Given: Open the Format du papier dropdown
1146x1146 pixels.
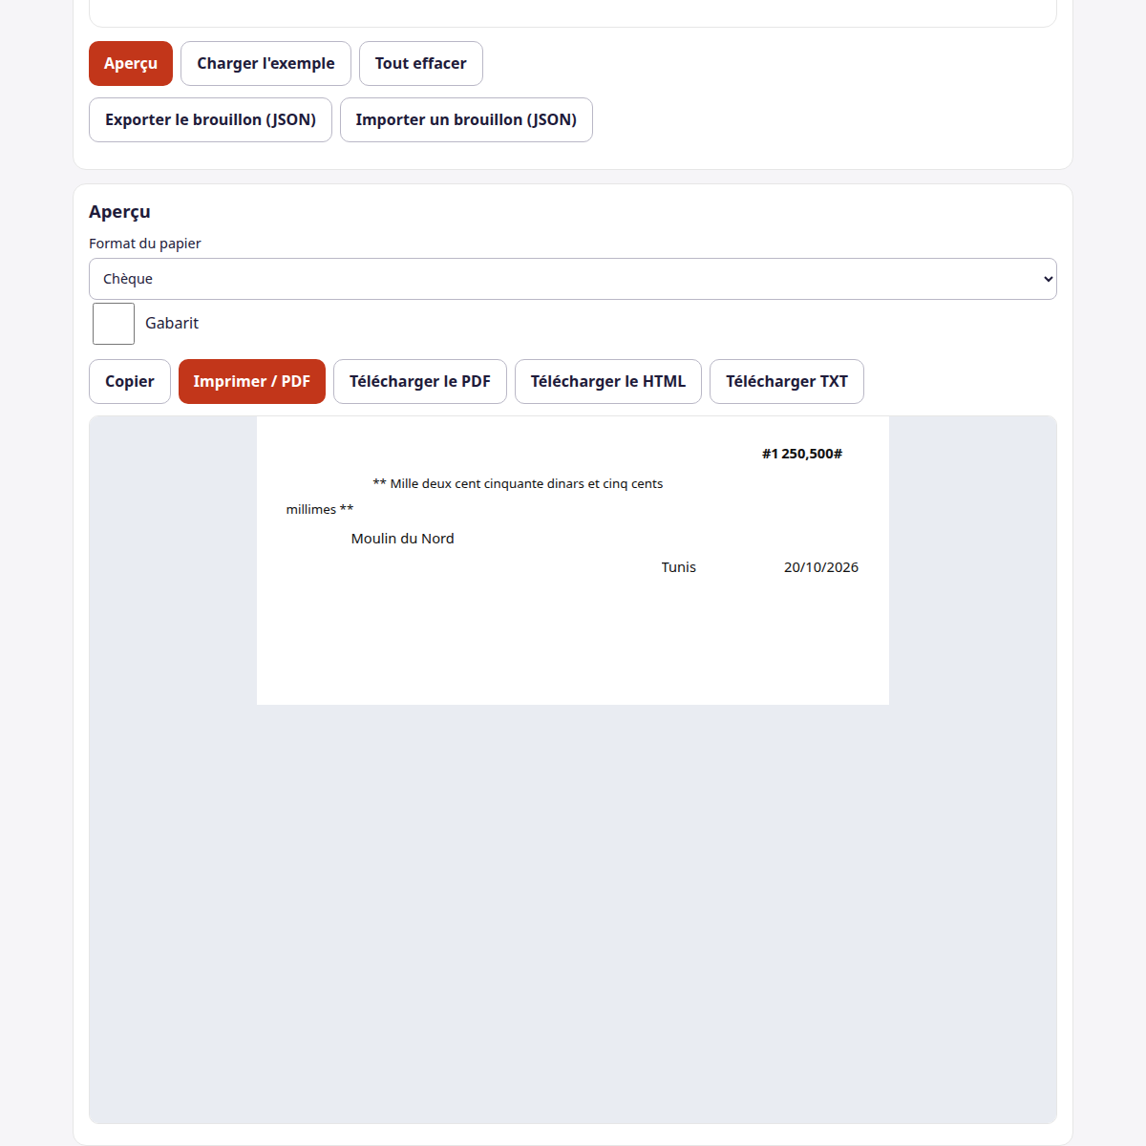Looking at the screenshot, I should coord(573,279).
